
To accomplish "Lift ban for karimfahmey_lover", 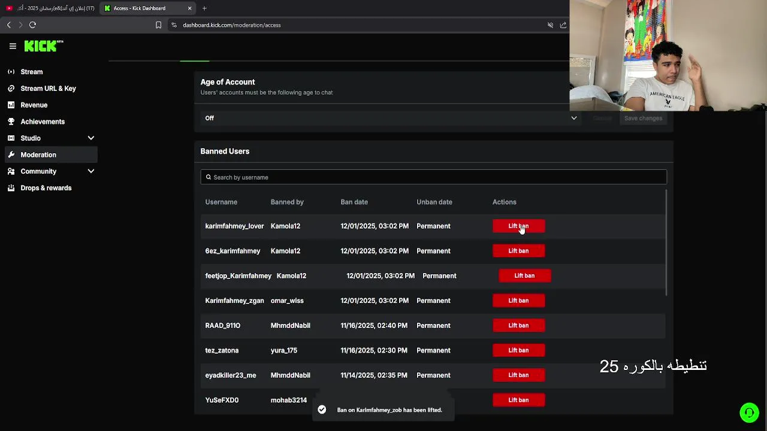I will click(x=518, y=226).
